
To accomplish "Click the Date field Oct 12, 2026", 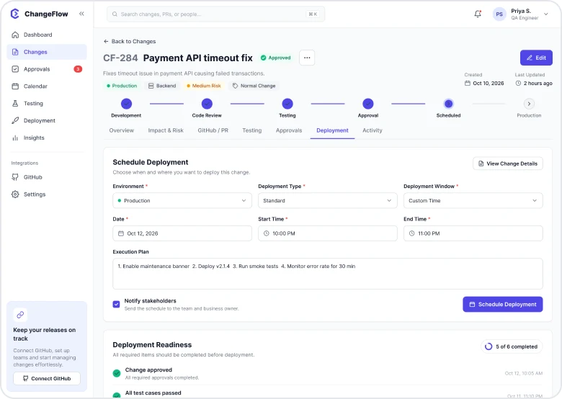I will [182, 233].
